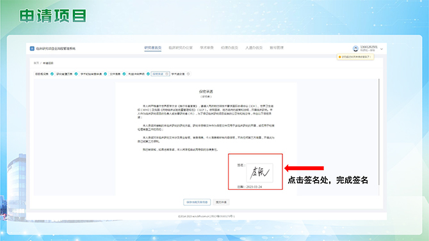Expand the user account dropdown arrow
The image size is (429, 241).
pyautogui.click(x=382, y=49)
